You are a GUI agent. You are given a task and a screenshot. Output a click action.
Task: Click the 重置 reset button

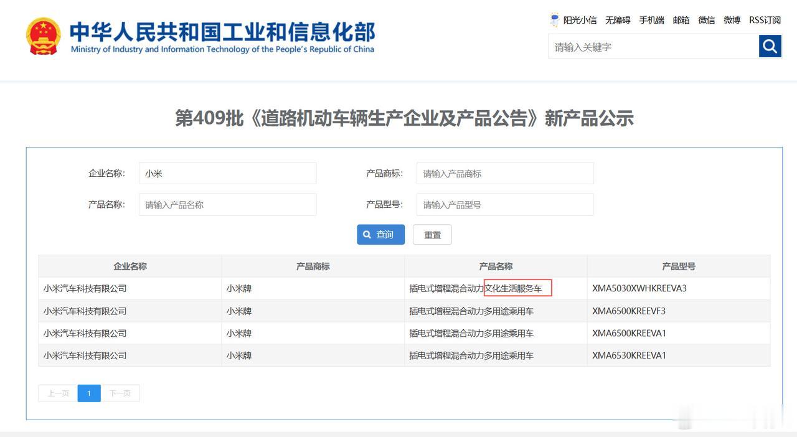tap(432, 235)
